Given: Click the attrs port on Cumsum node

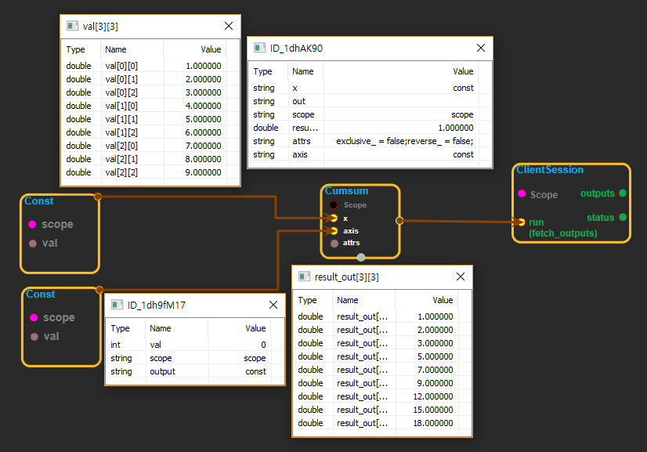Looking at the screenshot, I should click(x=334, y=243).
